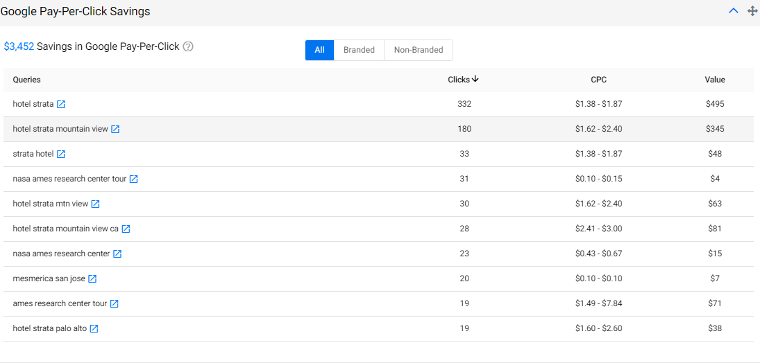
Task: Open external link icon beside 'nasa ames research center'
Action: (117, 254)
